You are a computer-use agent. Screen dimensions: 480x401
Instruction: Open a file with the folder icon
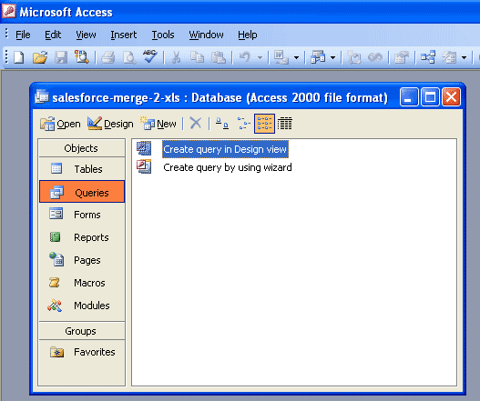tap(40, 57)
